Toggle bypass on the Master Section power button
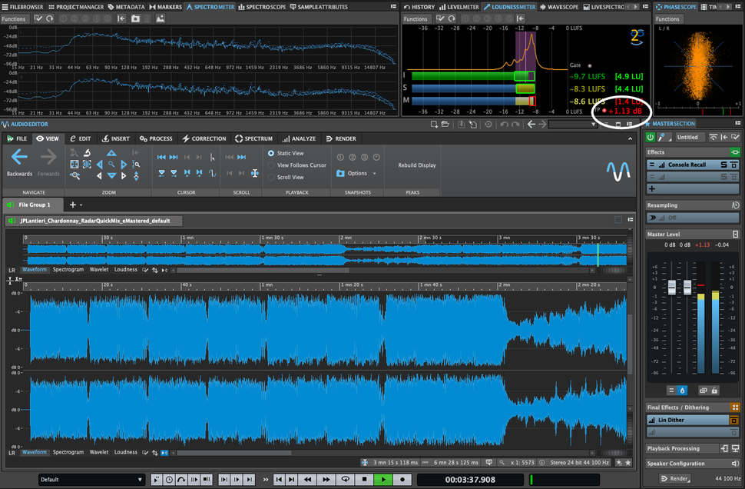The height and width of the screenshot is (489, 745). pyautogui.click(x=649, y=137)
